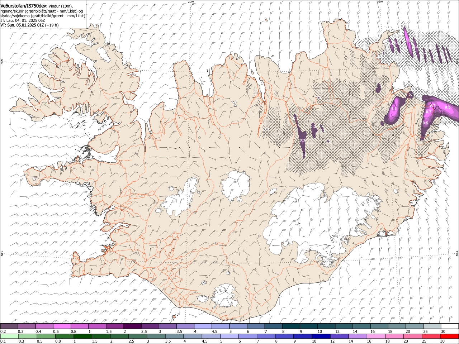Image resolution: width=459 pixels, height=344 pixels.
Task: Pick the gray-purple 0.2 snow legend swatch
Action: (x=9, y=326)
